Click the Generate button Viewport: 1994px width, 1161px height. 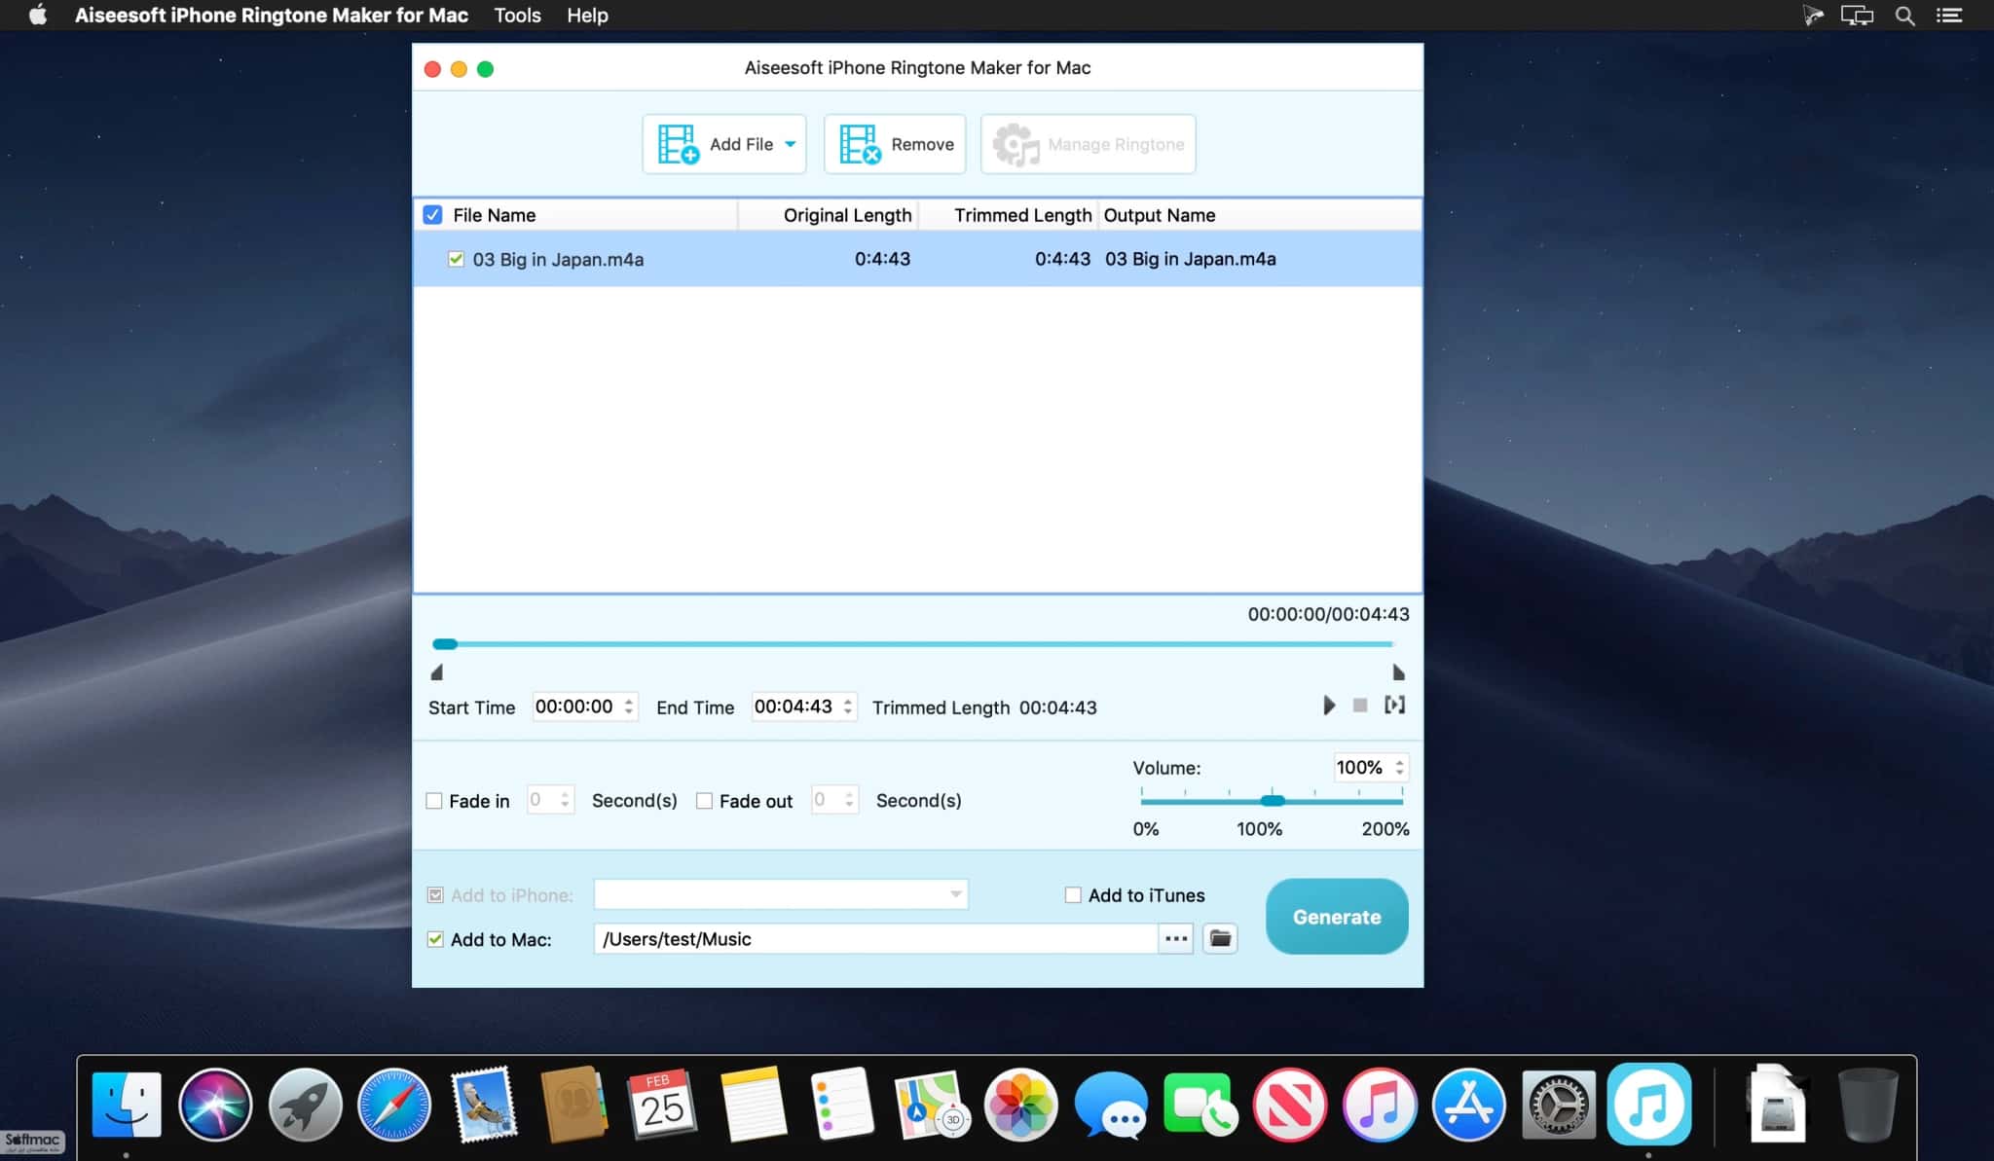pos(1337,917)
